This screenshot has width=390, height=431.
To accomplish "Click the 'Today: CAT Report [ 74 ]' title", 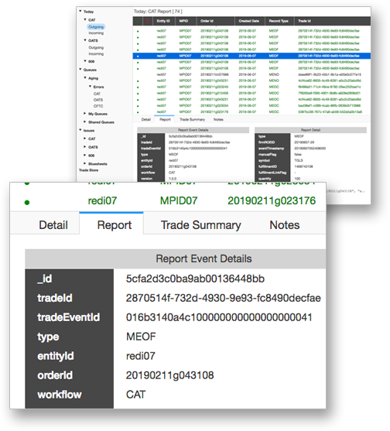I will click(x=158, y=12).
